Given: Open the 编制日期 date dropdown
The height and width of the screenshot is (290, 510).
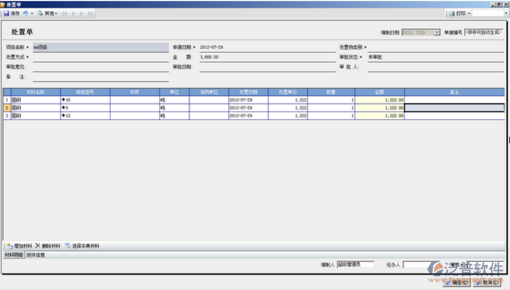Looking at the screenshot, I should click(437, 32).
